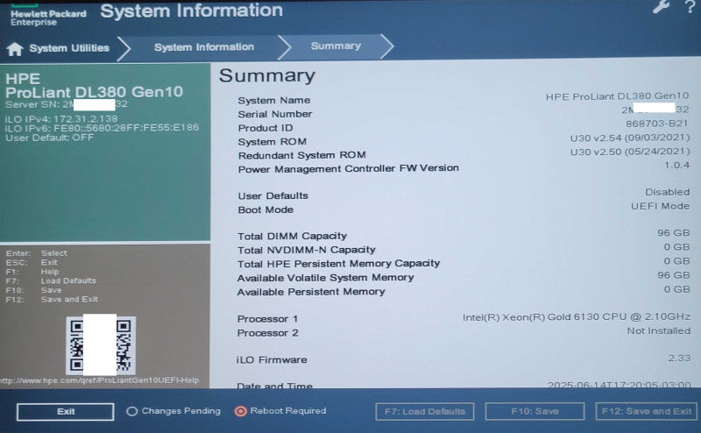Screen dimensions: 701x433
Task: Select the Summary breadcrumb
Action: coord(336,46)
